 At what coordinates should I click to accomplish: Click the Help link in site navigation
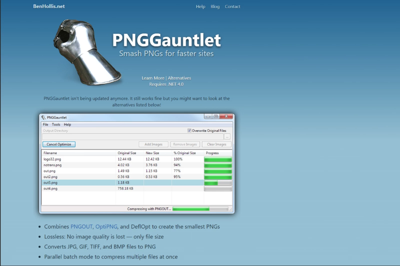(200, 6)
